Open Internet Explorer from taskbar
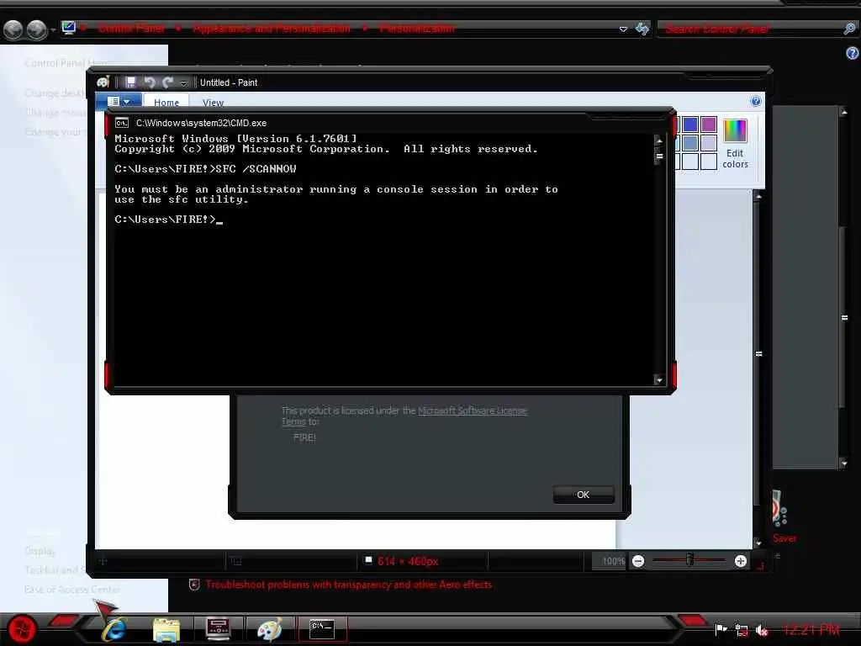 pyautogui.click(x=114, y=629)
